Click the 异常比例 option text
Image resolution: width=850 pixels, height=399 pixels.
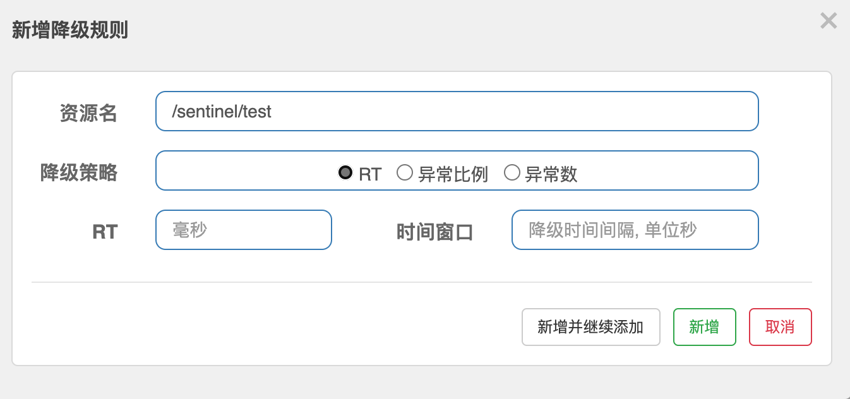pyautogui.click(x=453, y=174)
